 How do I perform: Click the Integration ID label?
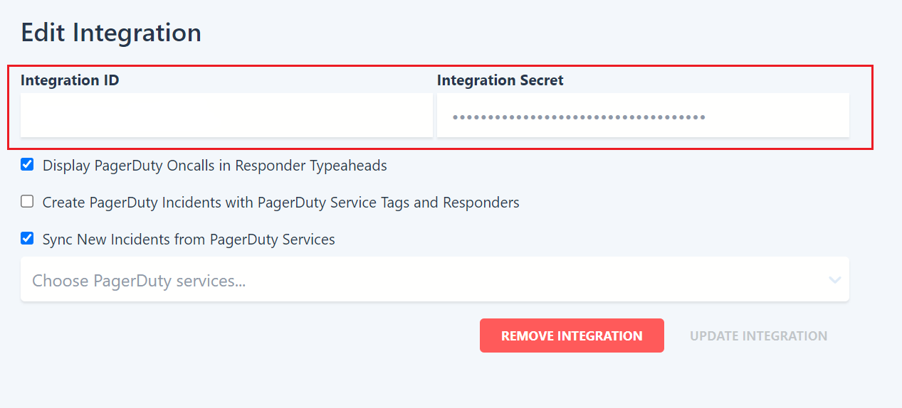coord(70,80)
